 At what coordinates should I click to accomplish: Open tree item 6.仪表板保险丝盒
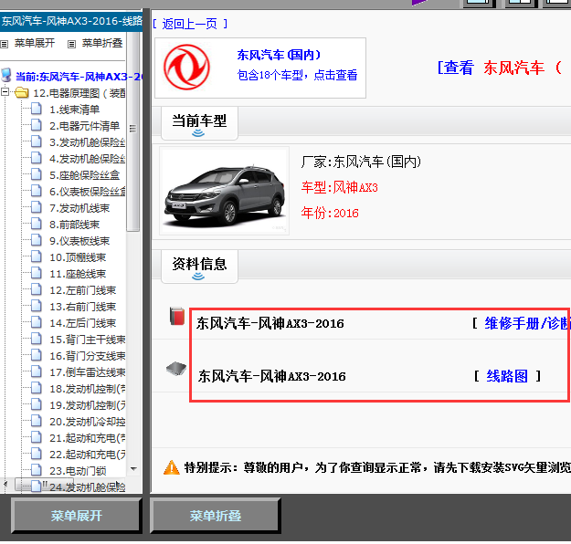(x=88, y=192)
